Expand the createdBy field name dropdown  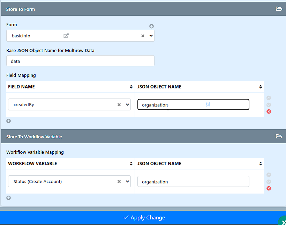coord(128,104)
